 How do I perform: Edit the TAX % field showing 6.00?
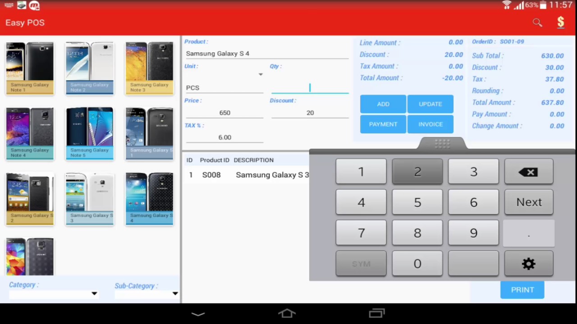(224, 137)
